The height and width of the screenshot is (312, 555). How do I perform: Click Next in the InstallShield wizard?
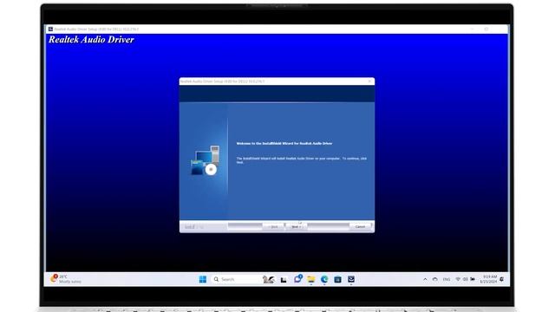[x=296, y=227]
